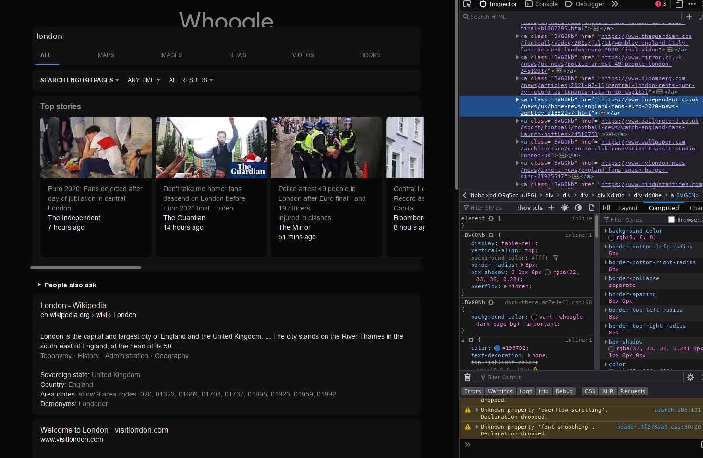Toggle responsive design mode icon

click(x=679, y=4)
